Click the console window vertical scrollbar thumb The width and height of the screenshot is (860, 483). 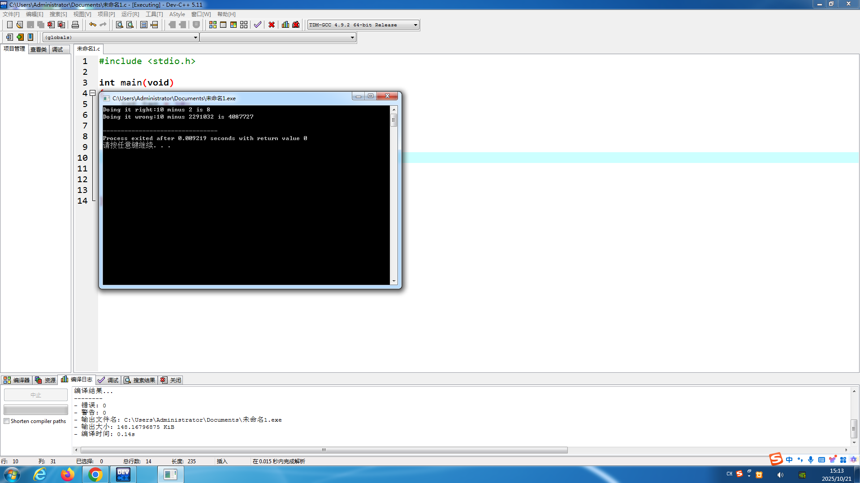[x=393, y=120]
